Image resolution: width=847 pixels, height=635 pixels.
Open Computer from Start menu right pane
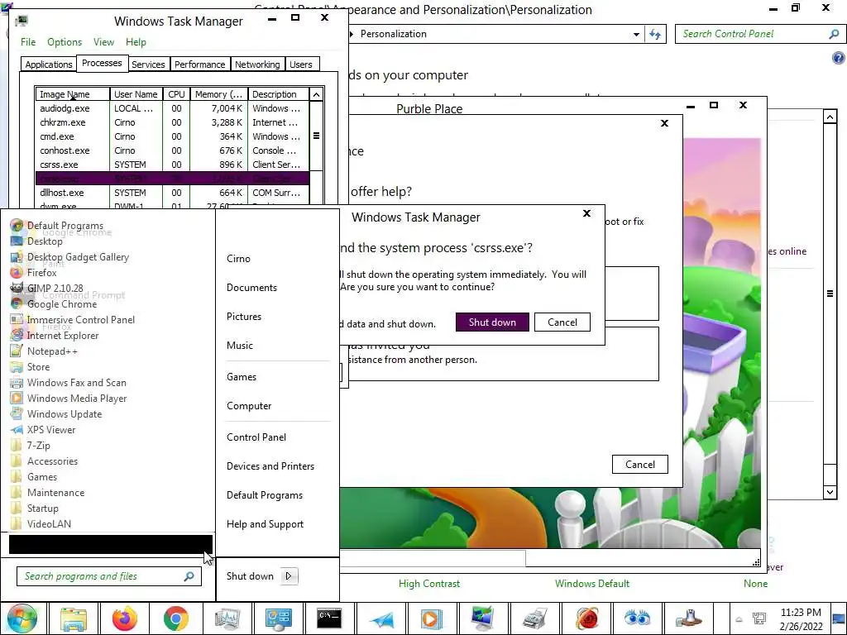pyautogui.click(x=249, y=406)
